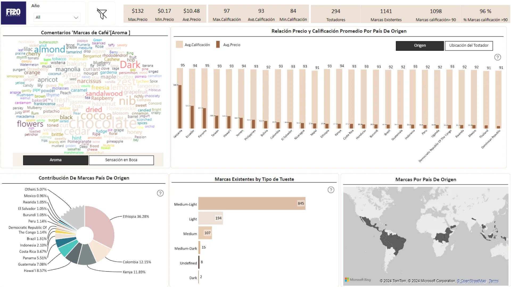Open the Terms link on map
Screen dimensions: 511x287
pos(494,281)
